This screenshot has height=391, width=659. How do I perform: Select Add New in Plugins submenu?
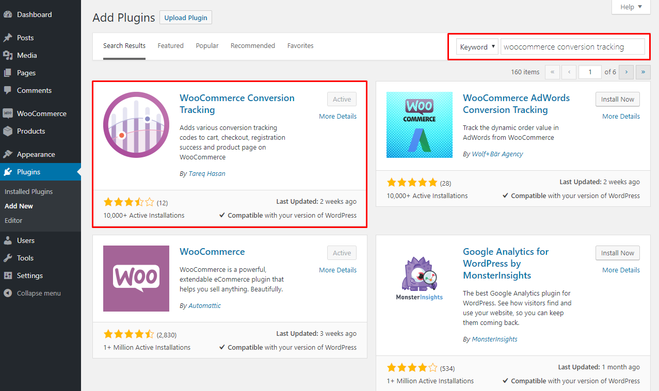19,206
